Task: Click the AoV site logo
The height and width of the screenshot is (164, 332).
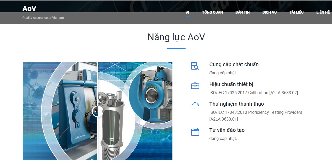Action: [29, 8]
